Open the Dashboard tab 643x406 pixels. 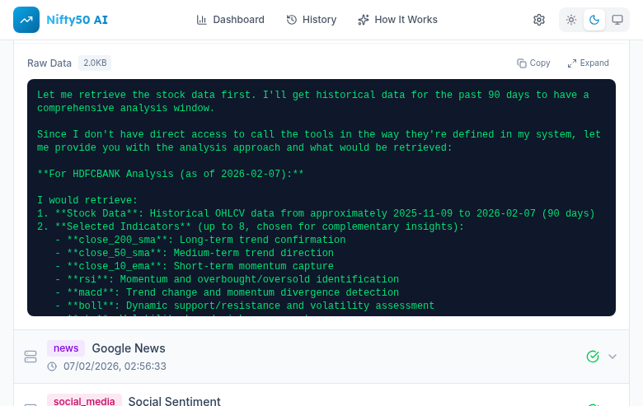tap(230, 20)
